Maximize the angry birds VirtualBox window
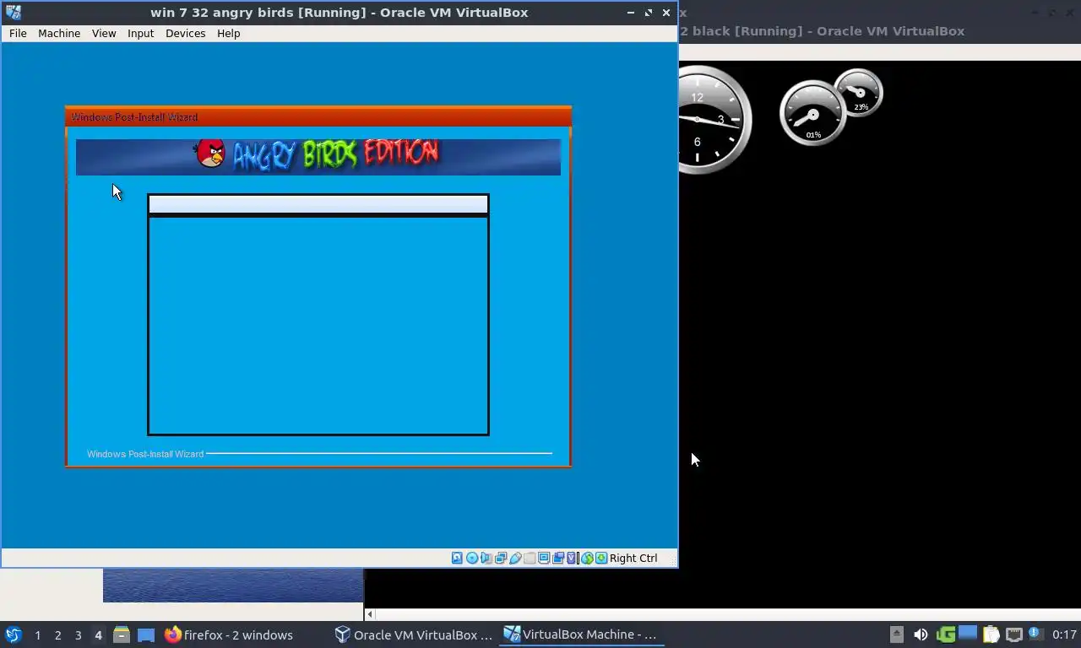 tap(649, 13)
